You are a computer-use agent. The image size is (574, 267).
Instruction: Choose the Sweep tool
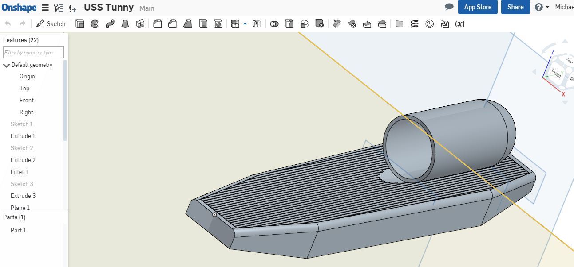tap(110, 24)
